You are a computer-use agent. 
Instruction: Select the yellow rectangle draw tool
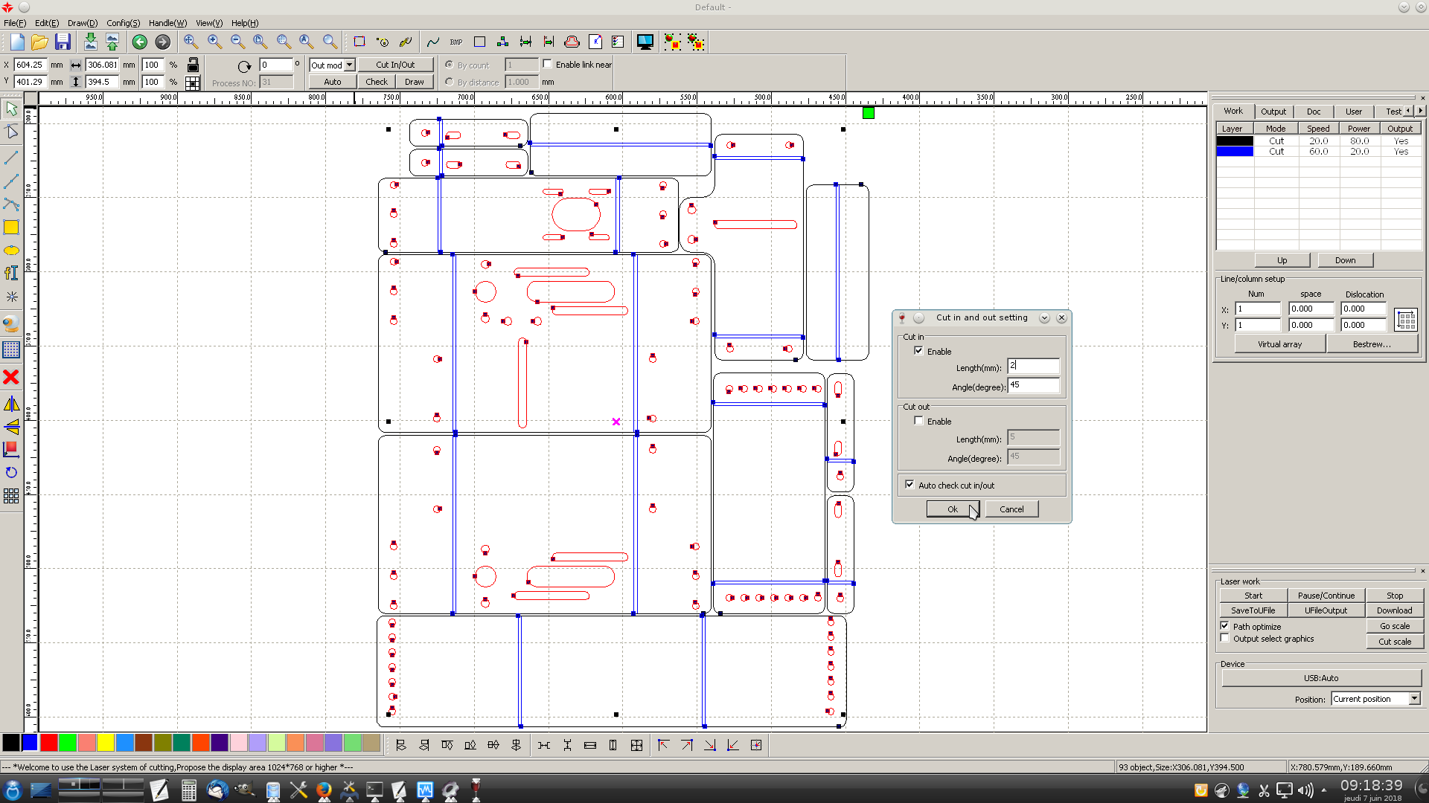point(11,228)
